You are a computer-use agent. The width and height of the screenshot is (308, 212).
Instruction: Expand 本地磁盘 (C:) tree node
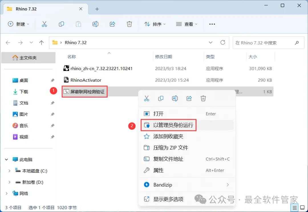pyautogui.click(x=9, y=171)
